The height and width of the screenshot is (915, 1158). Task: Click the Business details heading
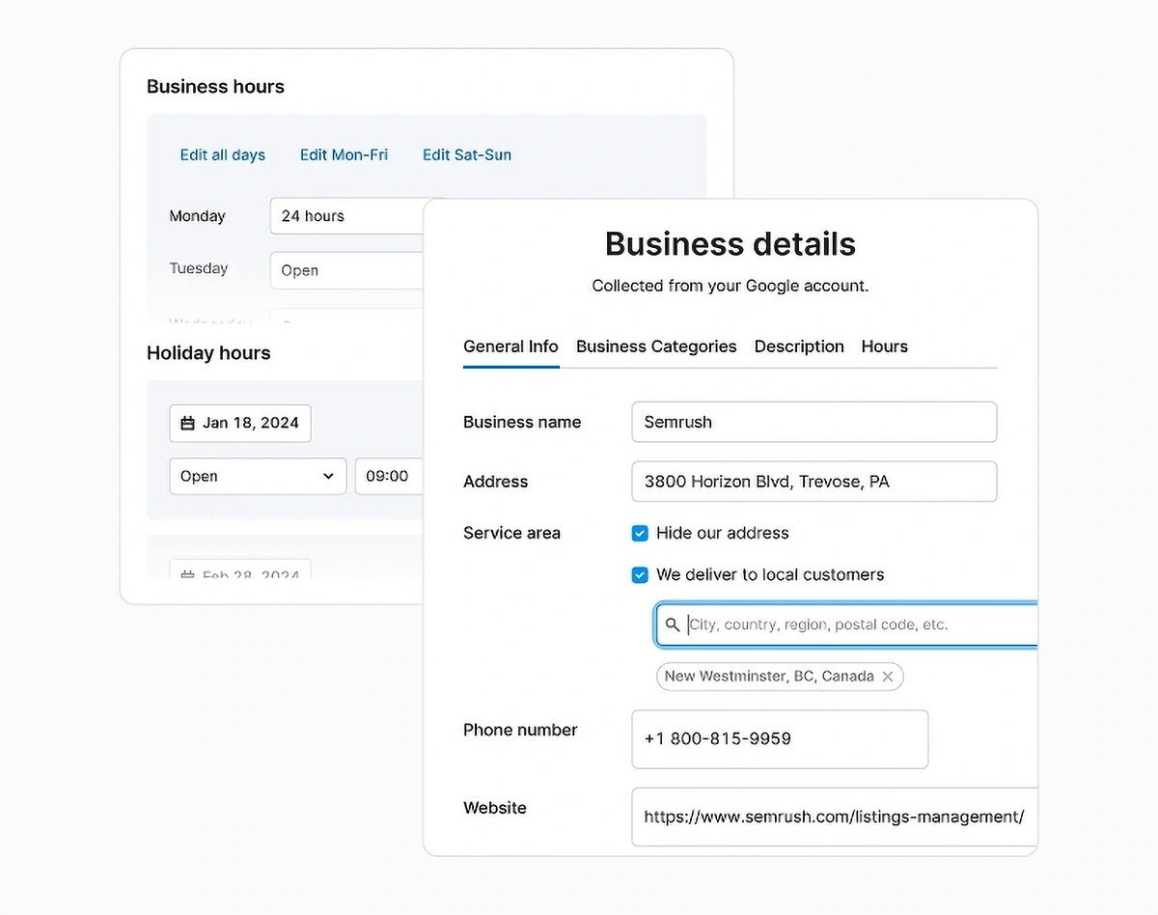(731, 244)
